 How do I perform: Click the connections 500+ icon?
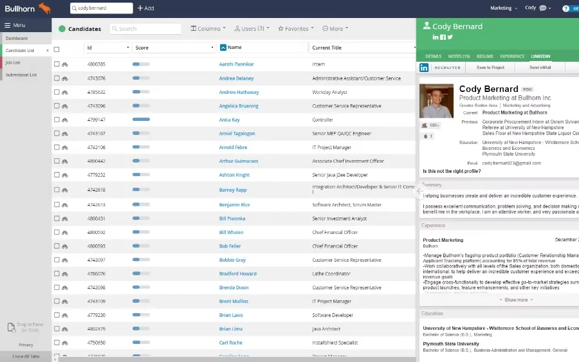click(425, 125)
